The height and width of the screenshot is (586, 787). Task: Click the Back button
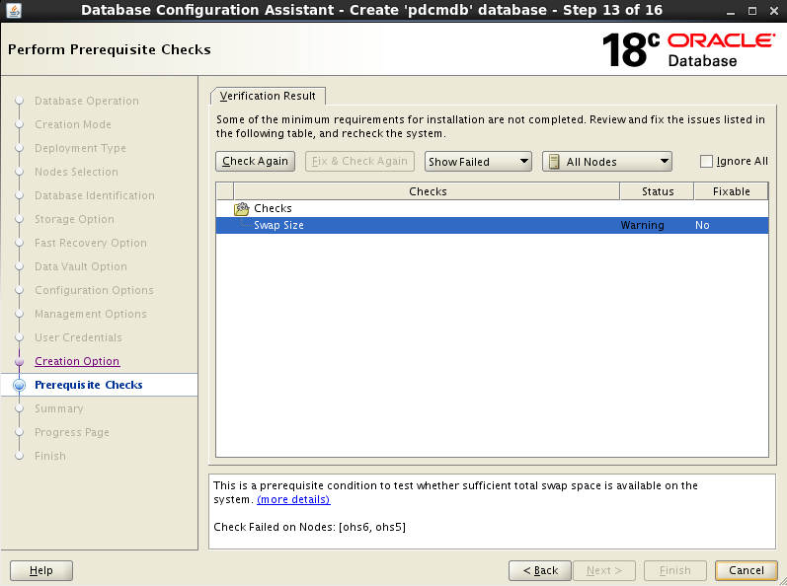(539, 570)
